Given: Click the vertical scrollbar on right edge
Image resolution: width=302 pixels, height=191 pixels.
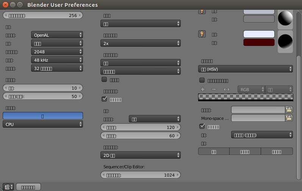Looking at the screenshot, I should [x=299, y=117].
